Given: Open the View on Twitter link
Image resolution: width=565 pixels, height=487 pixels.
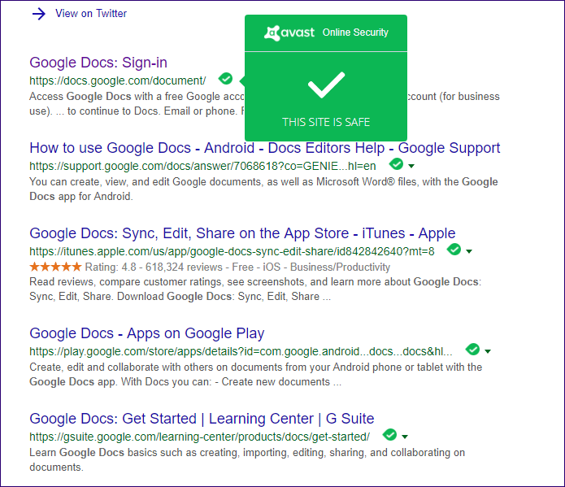Looking at the screenshot, I should tap(91, 14).
